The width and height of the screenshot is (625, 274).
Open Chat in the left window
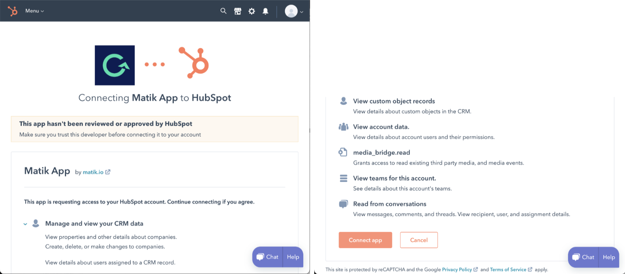(x=268, y=257)
